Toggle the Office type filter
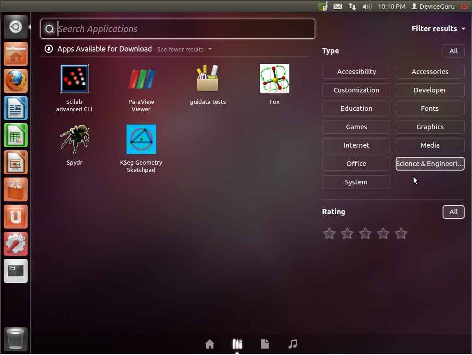 pyautogui.click(x=357, y=164)
